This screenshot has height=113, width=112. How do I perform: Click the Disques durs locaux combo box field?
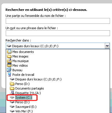point(58,46)
